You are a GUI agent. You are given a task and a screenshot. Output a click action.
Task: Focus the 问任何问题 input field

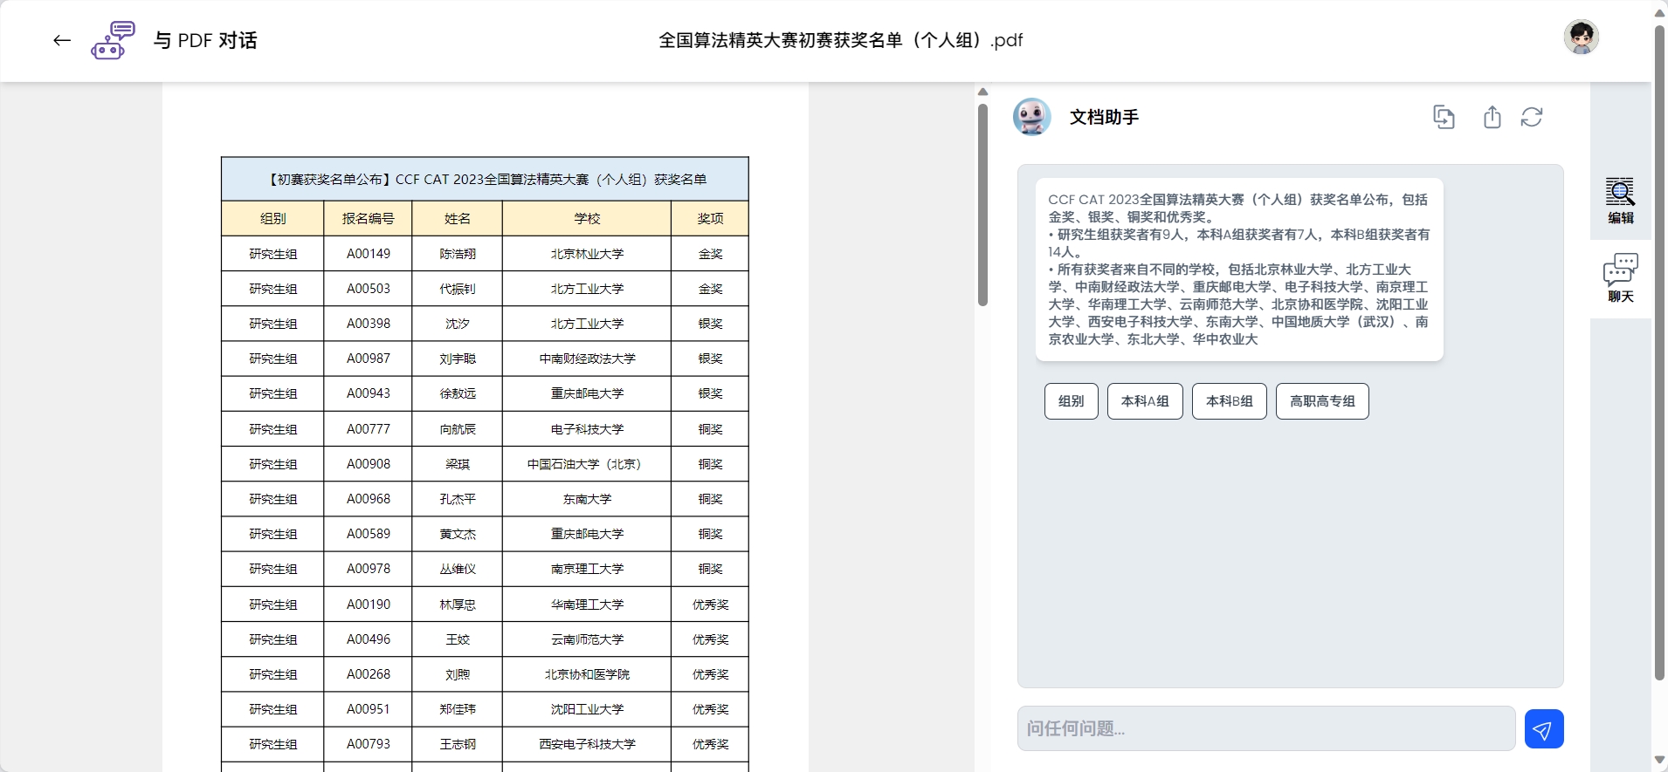[1266, 728]
